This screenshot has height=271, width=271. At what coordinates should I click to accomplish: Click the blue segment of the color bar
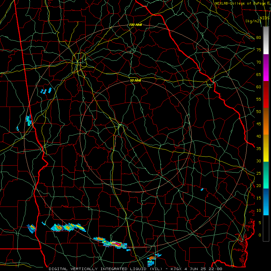tap(266, 202)
